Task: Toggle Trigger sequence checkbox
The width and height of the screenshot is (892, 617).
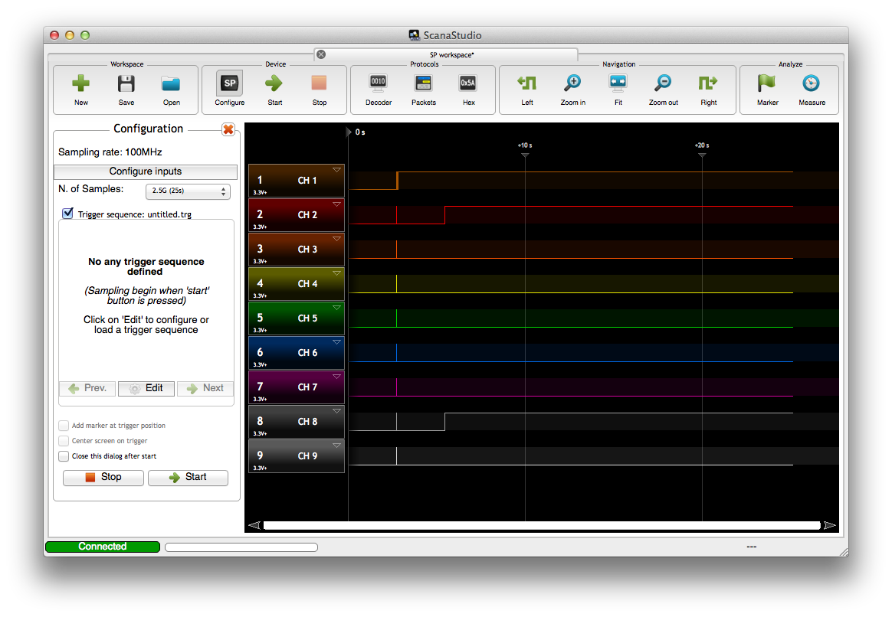Action: [x=67, y=214]
